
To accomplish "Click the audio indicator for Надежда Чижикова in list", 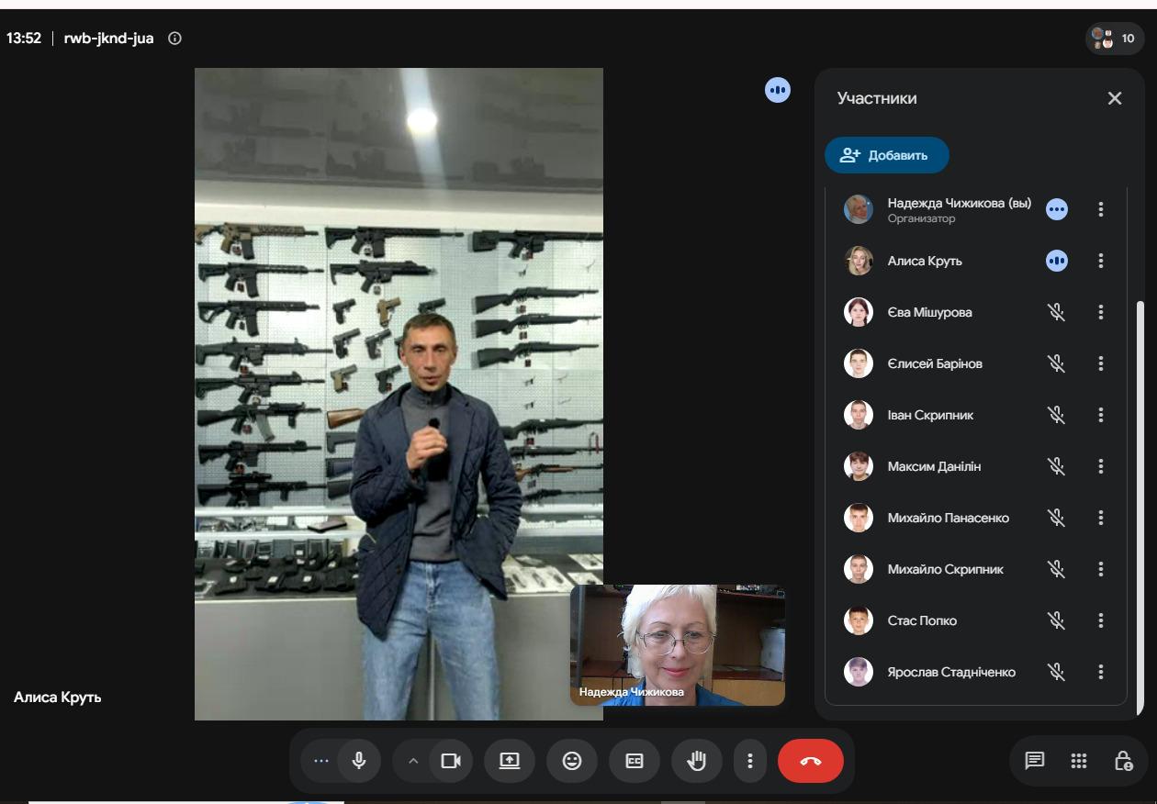I will coord(1057,209).
